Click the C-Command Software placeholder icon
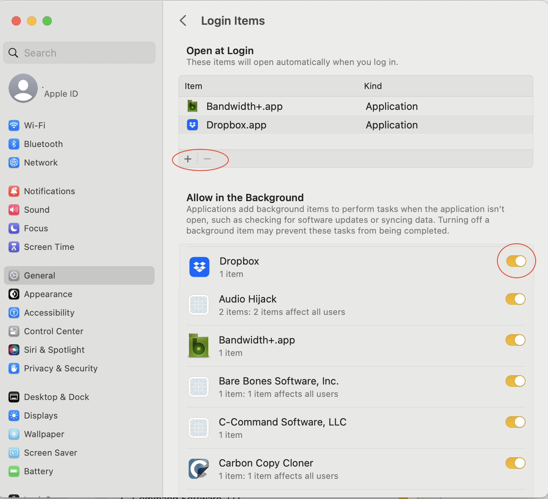The height and width of the screenshot is (499, 548). 199,428
